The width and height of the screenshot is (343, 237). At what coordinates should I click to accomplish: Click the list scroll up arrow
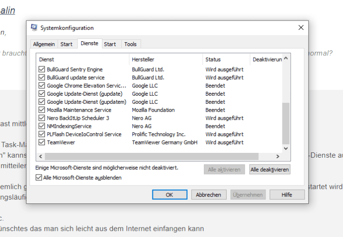pyautogui.click(x=286, y=58)
